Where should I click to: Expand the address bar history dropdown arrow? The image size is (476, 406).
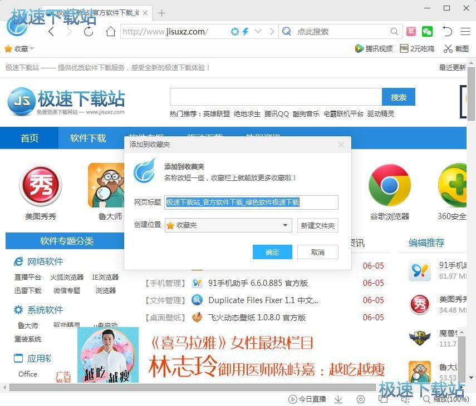click(x=258, y=31)
